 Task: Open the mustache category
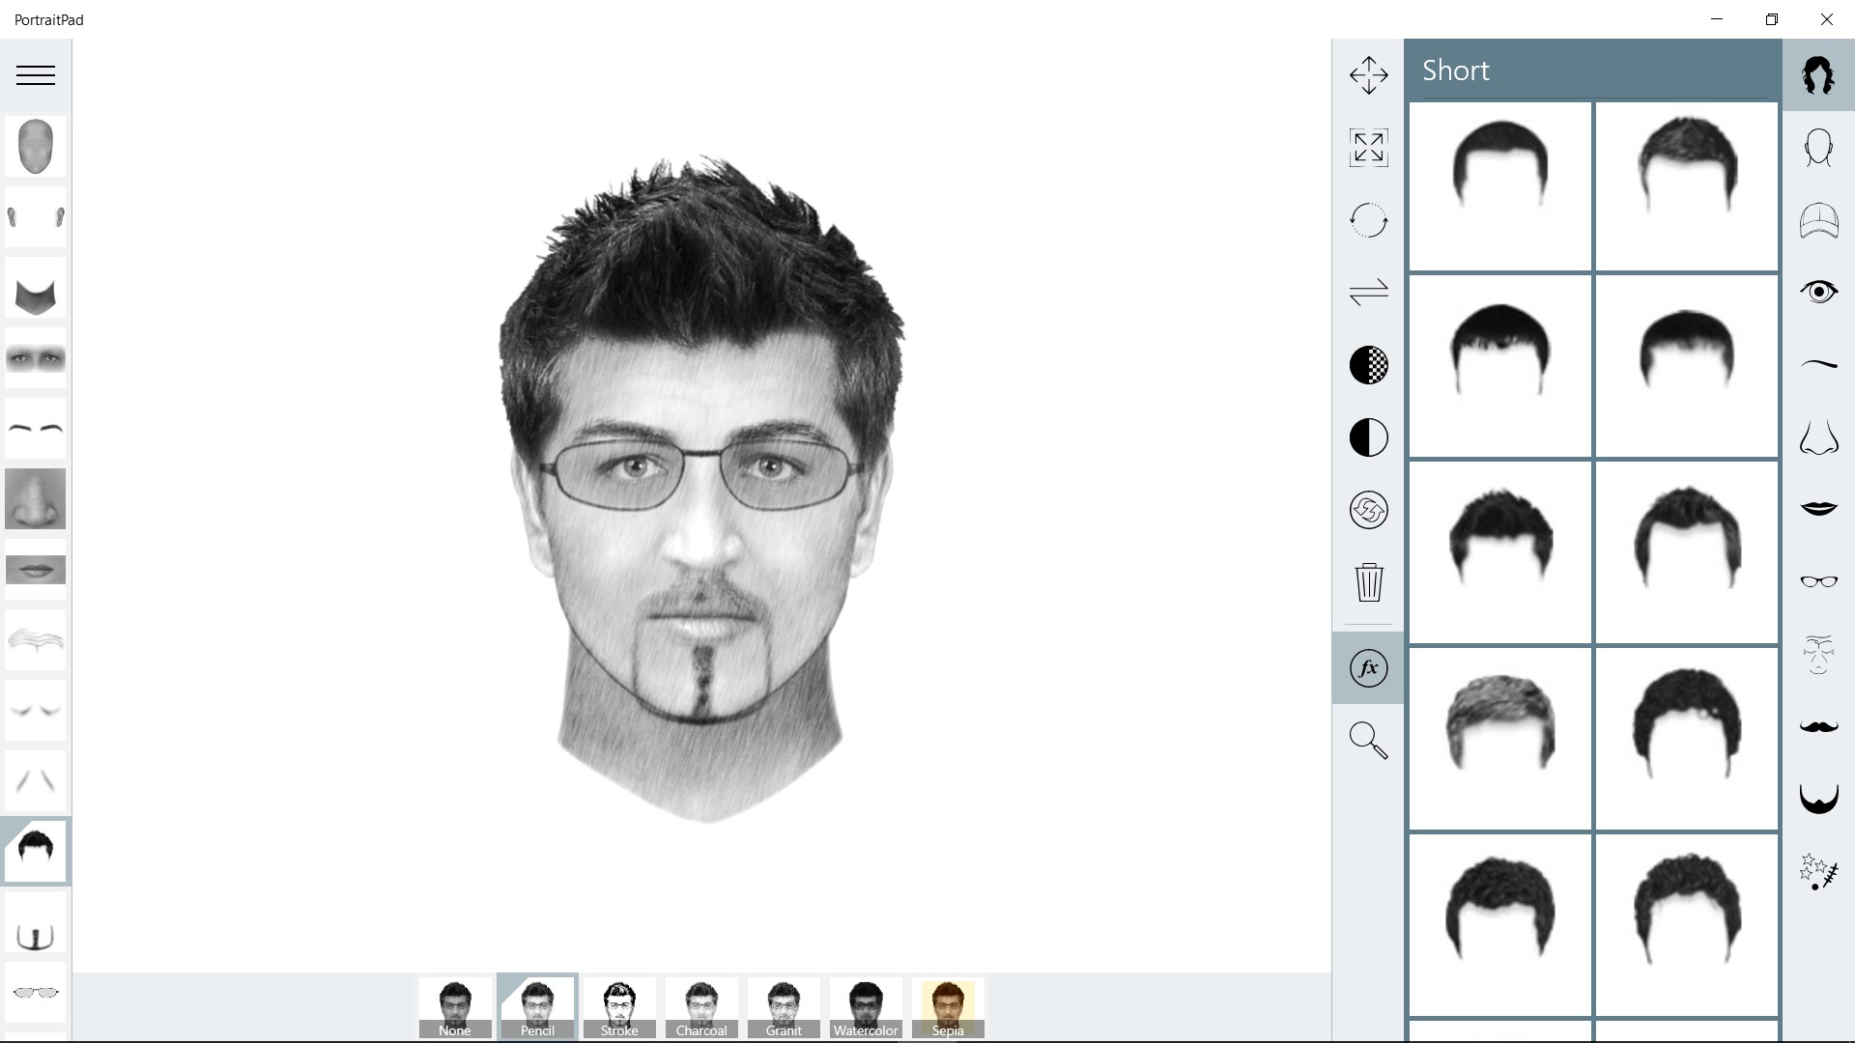(1818, 726)
